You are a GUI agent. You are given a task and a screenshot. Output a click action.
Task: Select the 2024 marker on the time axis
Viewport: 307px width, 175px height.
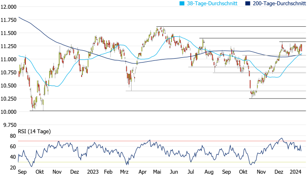point(296,171)
